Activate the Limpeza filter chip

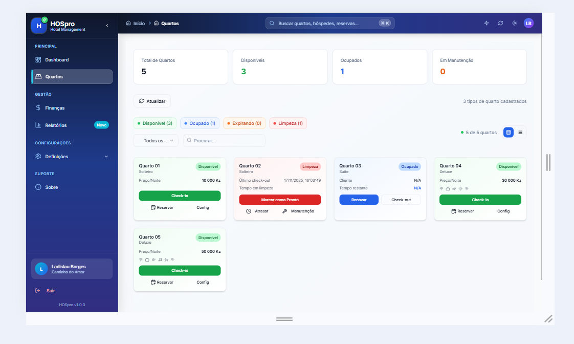coord(288,123)
